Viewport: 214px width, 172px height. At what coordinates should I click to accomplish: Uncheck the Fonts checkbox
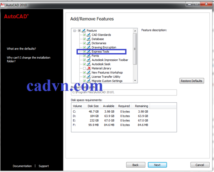84,56
